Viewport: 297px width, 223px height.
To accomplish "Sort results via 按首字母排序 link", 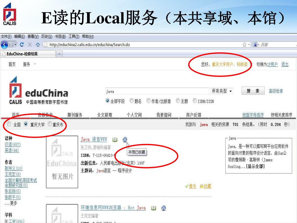I will (253, 115).
